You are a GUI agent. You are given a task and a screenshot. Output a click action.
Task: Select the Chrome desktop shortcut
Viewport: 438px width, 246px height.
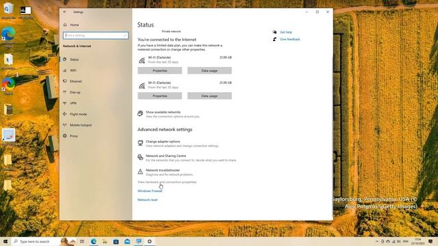coord(8,86)
